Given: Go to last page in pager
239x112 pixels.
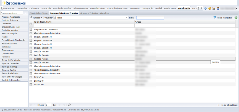Looking at the screenshot, I should tap(64, 105).
